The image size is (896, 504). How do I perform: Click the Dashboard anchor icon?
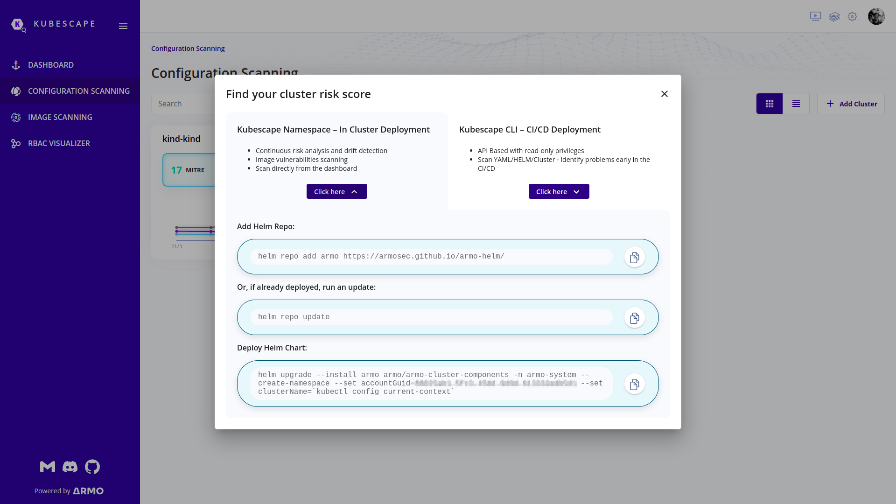pyautogui.click(x=16, y=65)
